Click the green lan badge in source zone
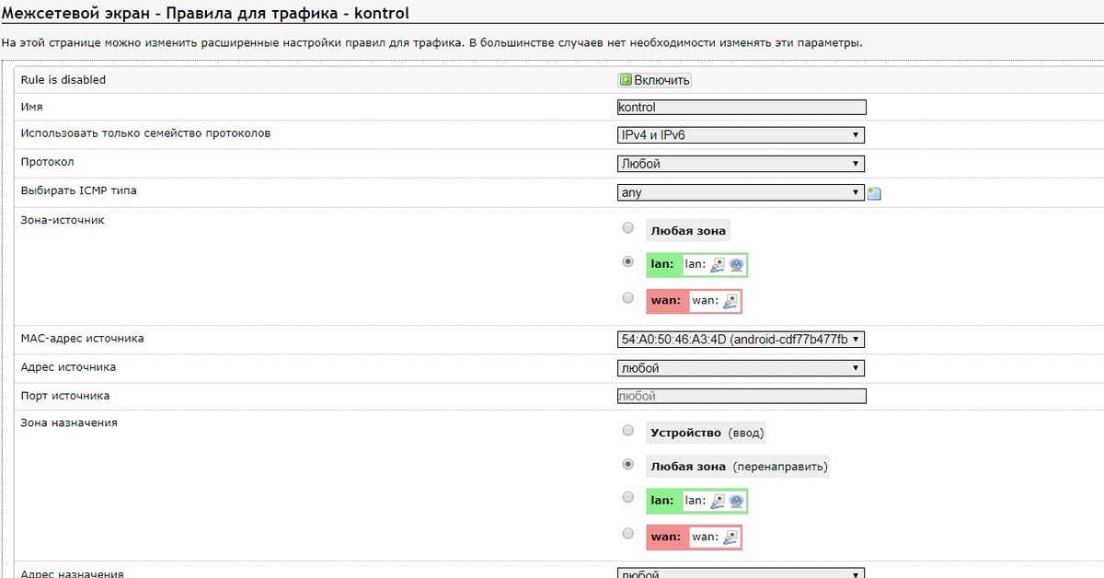 pos(662,265)
